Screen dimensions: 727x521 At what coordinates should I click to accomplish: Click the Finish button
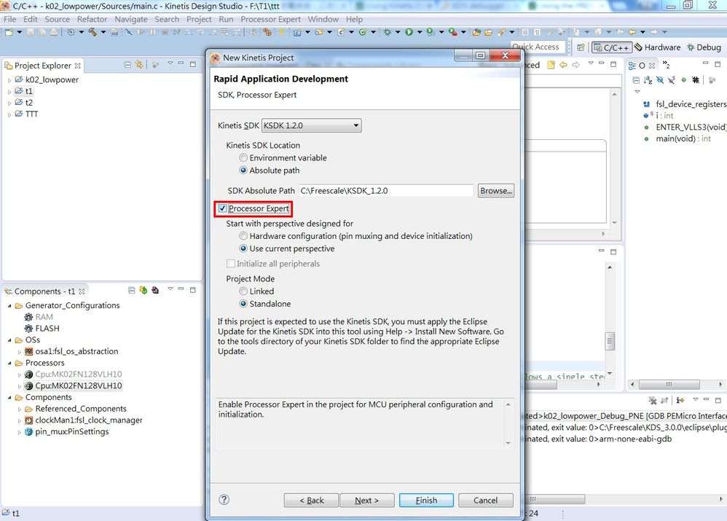pos(426,500)
